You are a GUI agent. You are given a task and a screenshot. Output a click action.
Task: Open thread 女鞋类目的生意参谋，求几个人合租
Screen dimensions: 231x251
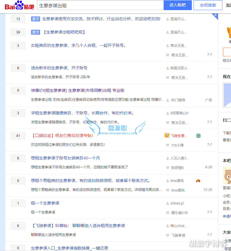79,45
